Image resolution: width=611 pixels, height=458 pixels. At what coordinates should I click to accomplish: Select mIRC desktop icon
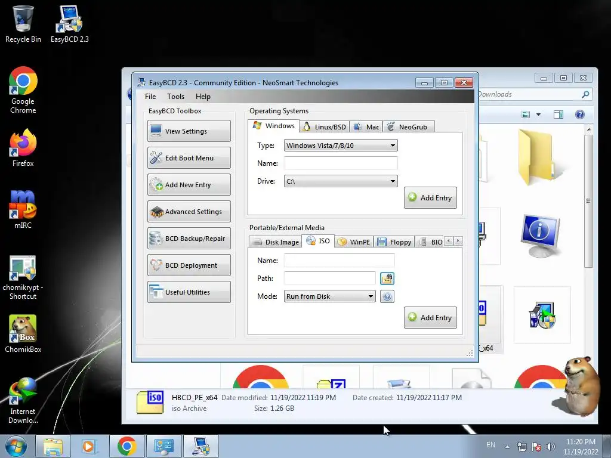(23, 209)
